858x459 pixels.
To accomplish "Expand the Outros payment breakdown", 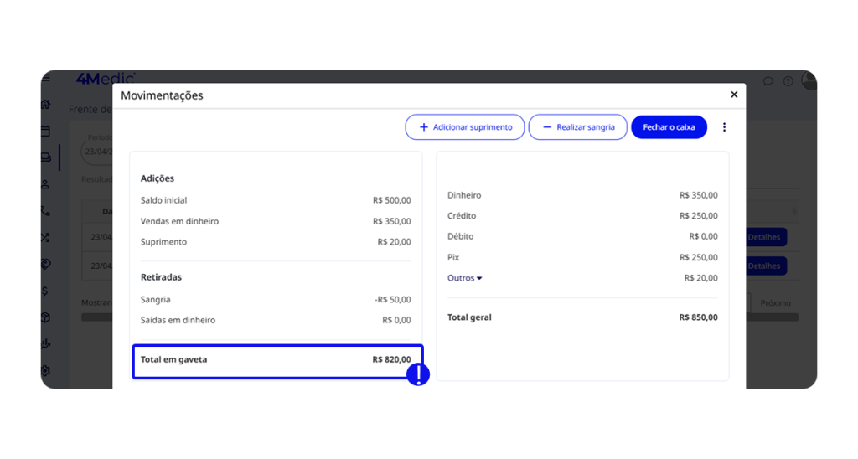I will pyautogui.click(x=464, y=278).
